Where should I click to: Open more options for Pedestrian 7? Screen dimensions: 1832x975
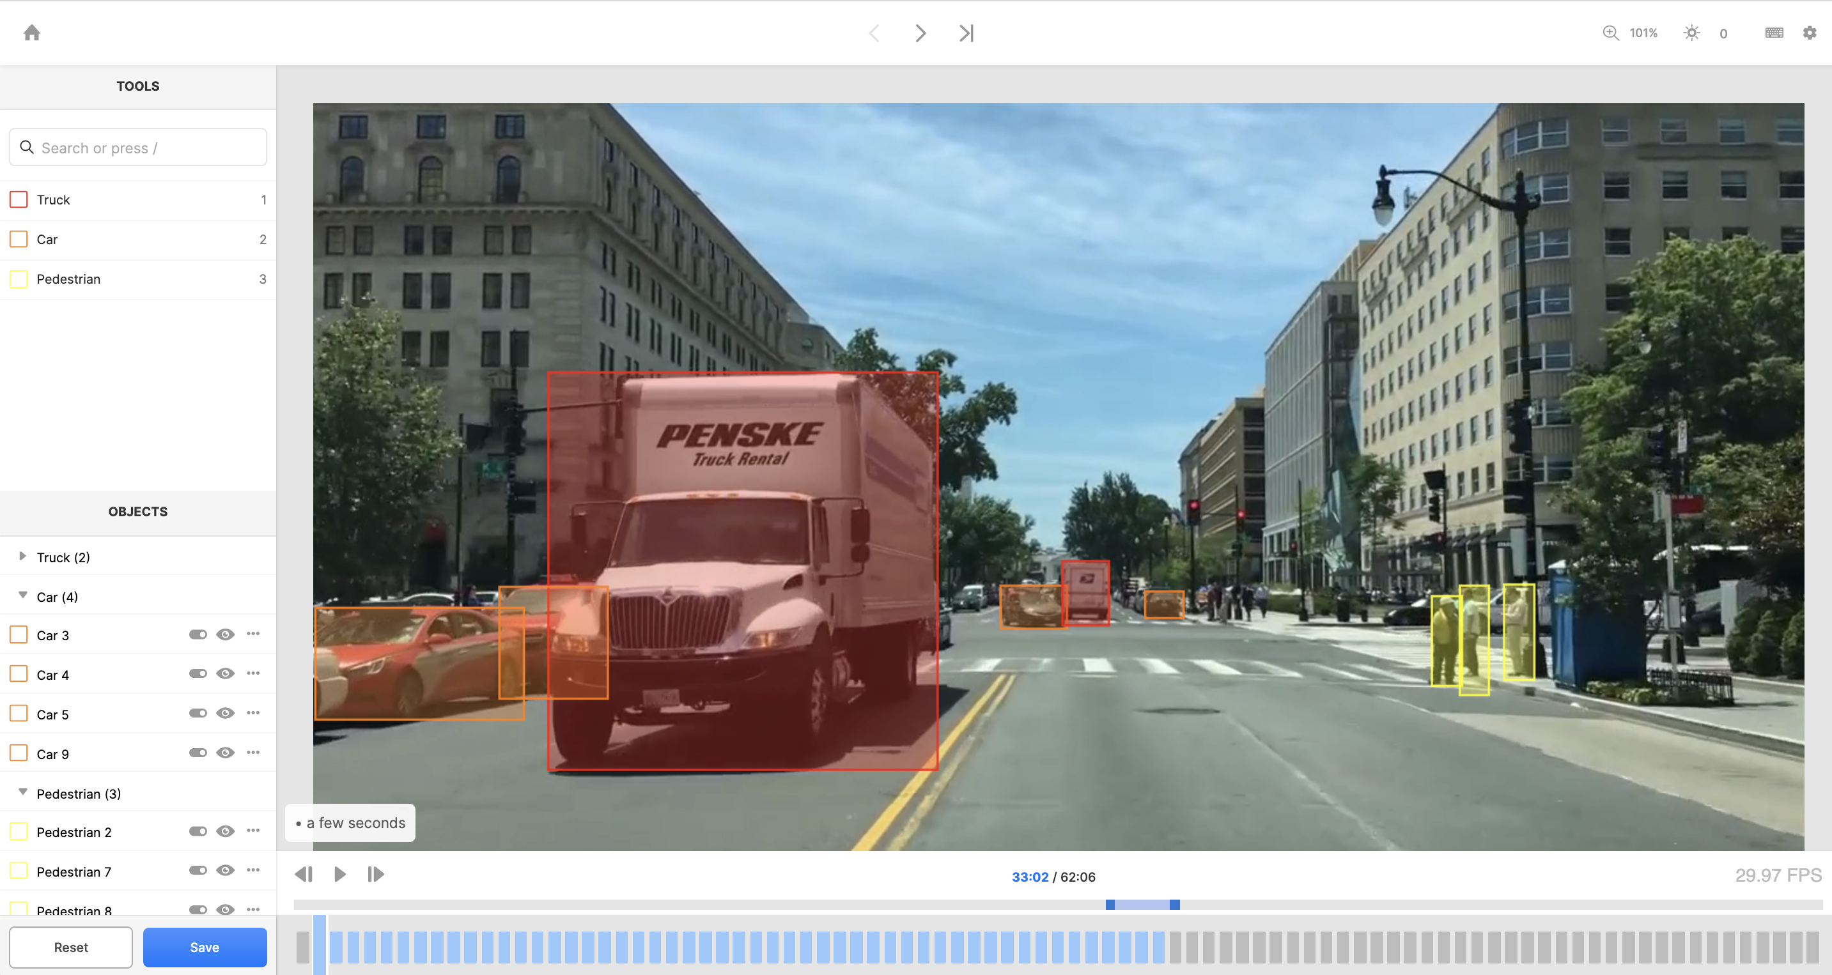click(253, 870)
